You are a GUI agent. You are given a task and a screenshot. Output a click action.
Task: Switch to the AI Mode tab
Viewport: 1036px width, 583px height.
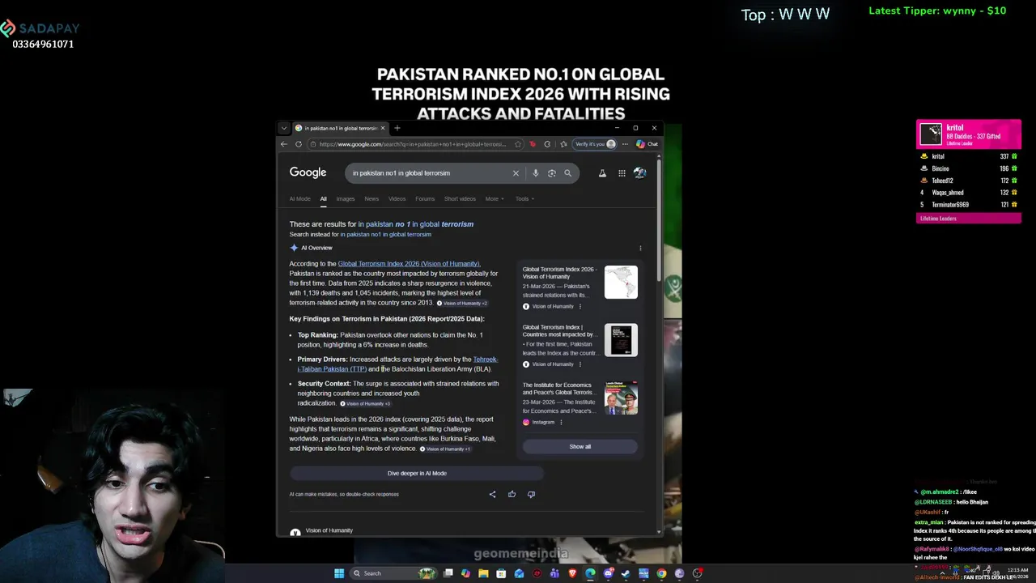click(x=299, y=198)
